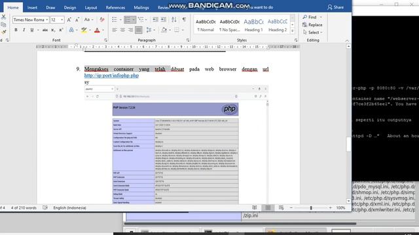Click the Share button

click(x=336, y=7)
